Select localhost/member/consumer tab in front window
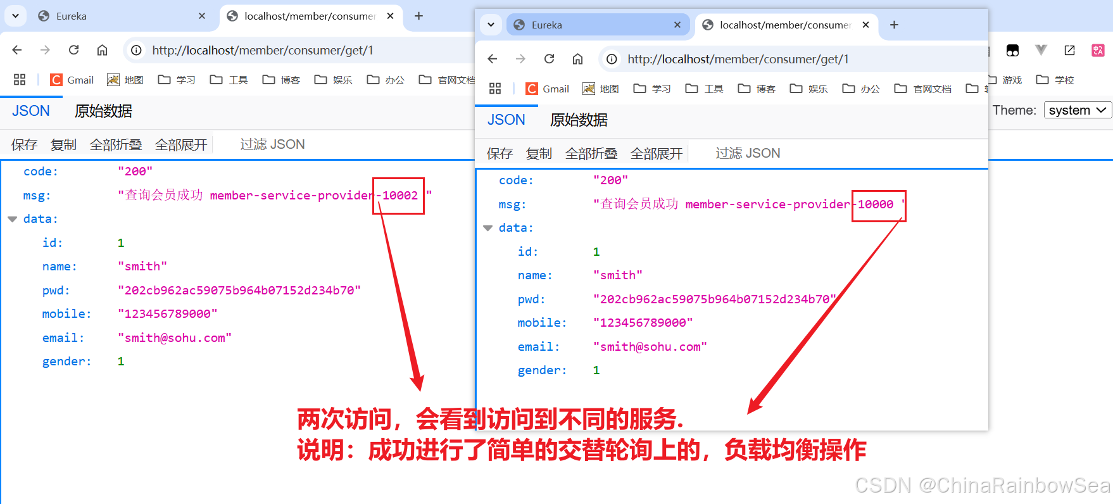 [x=787, y=25]
